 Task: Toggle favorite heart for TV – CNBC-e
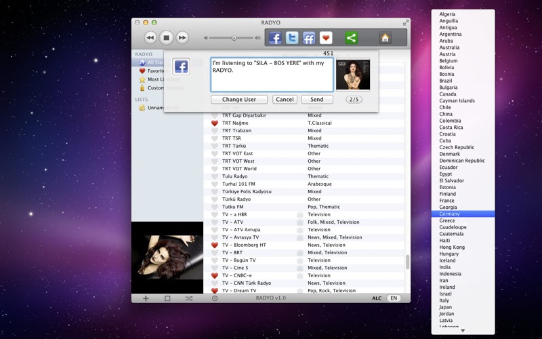click(215, 275)
